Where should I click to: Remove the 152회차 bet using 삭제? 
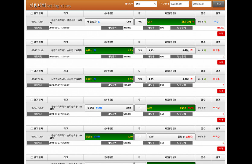[221, 120]
